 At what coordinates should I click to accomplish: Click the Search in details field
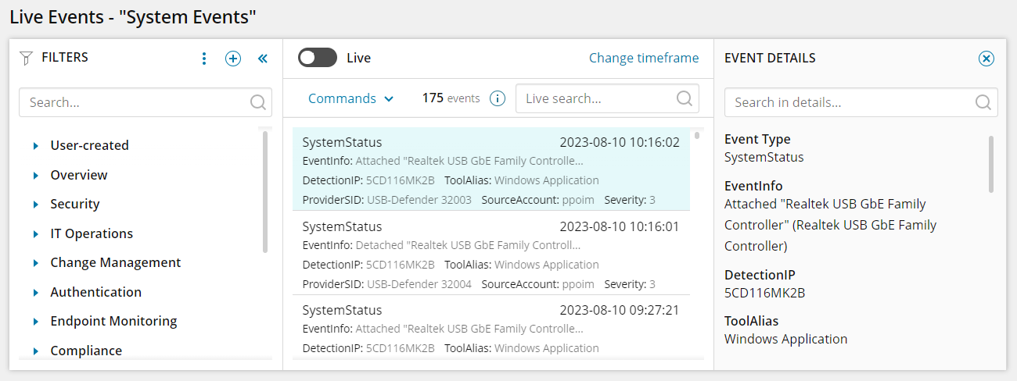coord(849,102)
